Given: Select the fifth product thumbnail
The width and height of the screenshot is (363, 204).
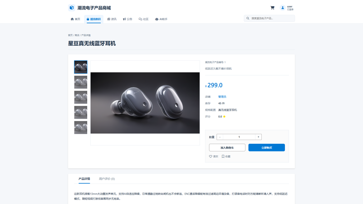Looking at the screenshot, I should [81, 127].
